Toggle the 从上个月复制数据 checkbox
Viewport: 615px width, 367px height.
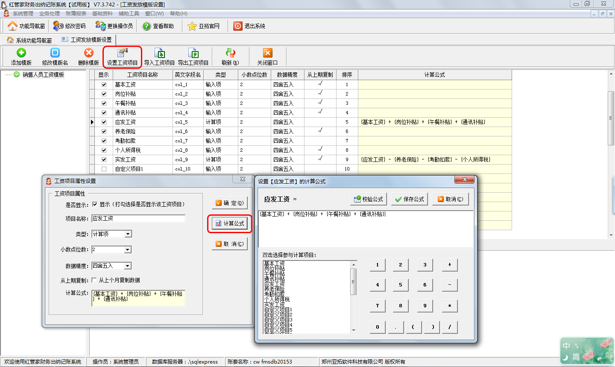click(94, 280)
